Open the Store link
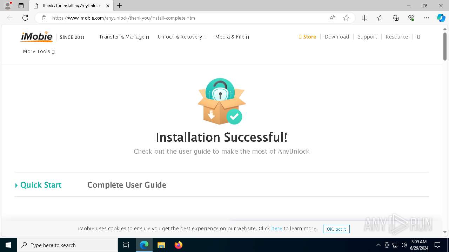 [x=307, y=37]
